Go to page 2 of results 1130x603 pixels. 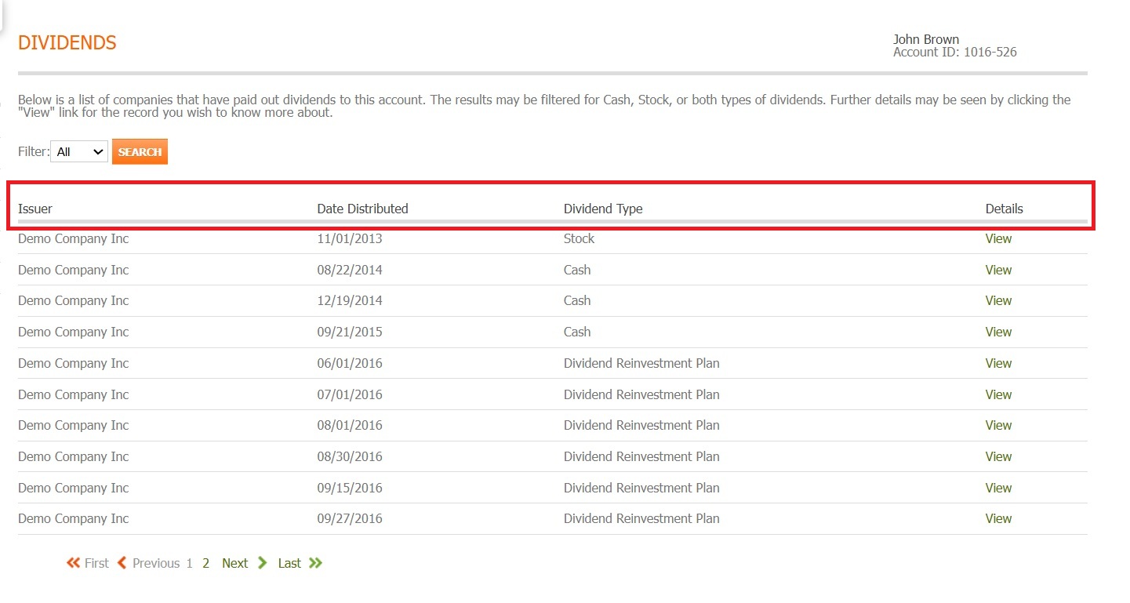click(x=205, y=563)
